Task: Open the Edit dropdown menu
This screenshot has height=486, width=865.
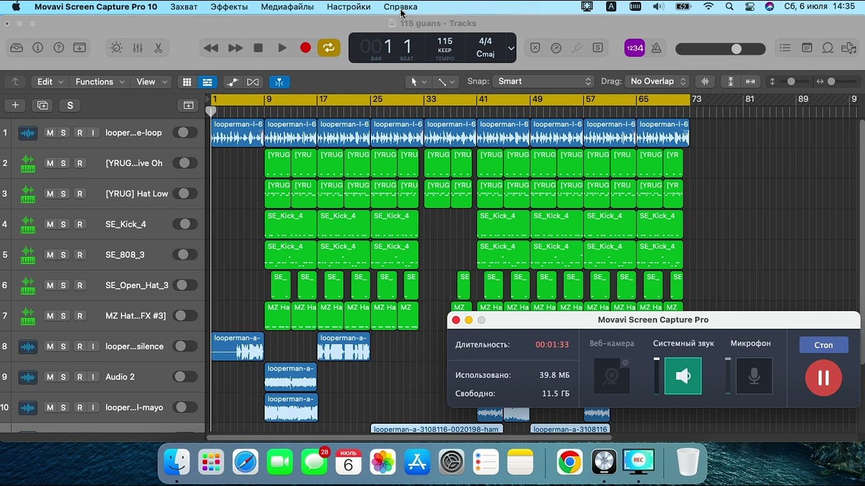Action: [x=50, y=82]
